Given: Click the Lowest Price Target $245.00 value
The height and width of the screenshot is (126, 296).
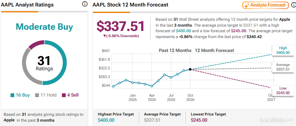Looking at the screenshot, I should (x=199, y=120).
